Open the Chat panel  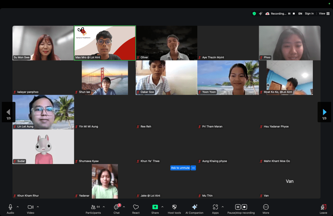[117, 207]
